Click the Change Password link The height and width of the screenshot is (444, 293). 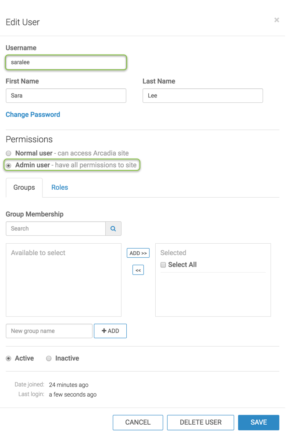click(33, 115)
